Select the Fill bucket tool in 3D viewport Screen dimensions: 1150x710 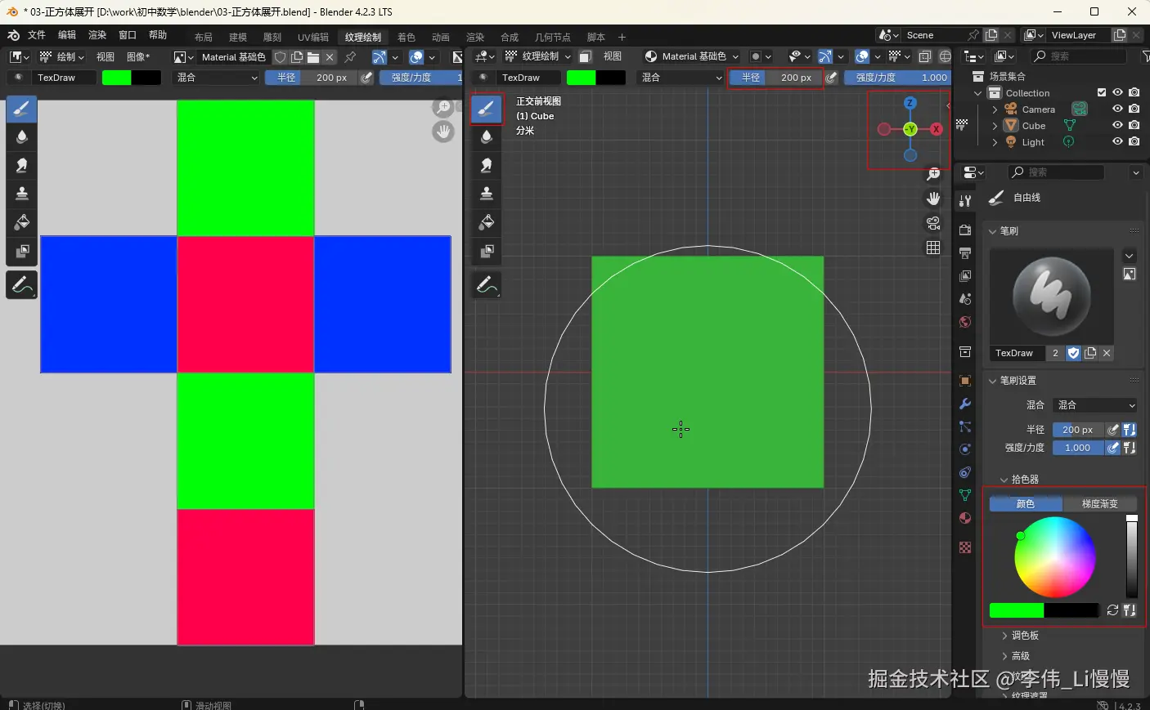point(487,222)
